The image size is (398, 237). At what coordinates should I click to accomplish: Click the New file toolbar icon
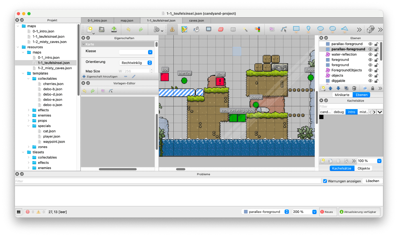[x=90, y=29]
